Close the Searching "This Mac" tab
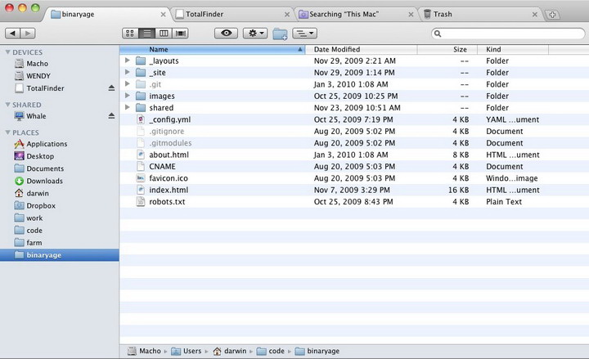The width and height of the screenshot is (589, 359). coord(411,14)
